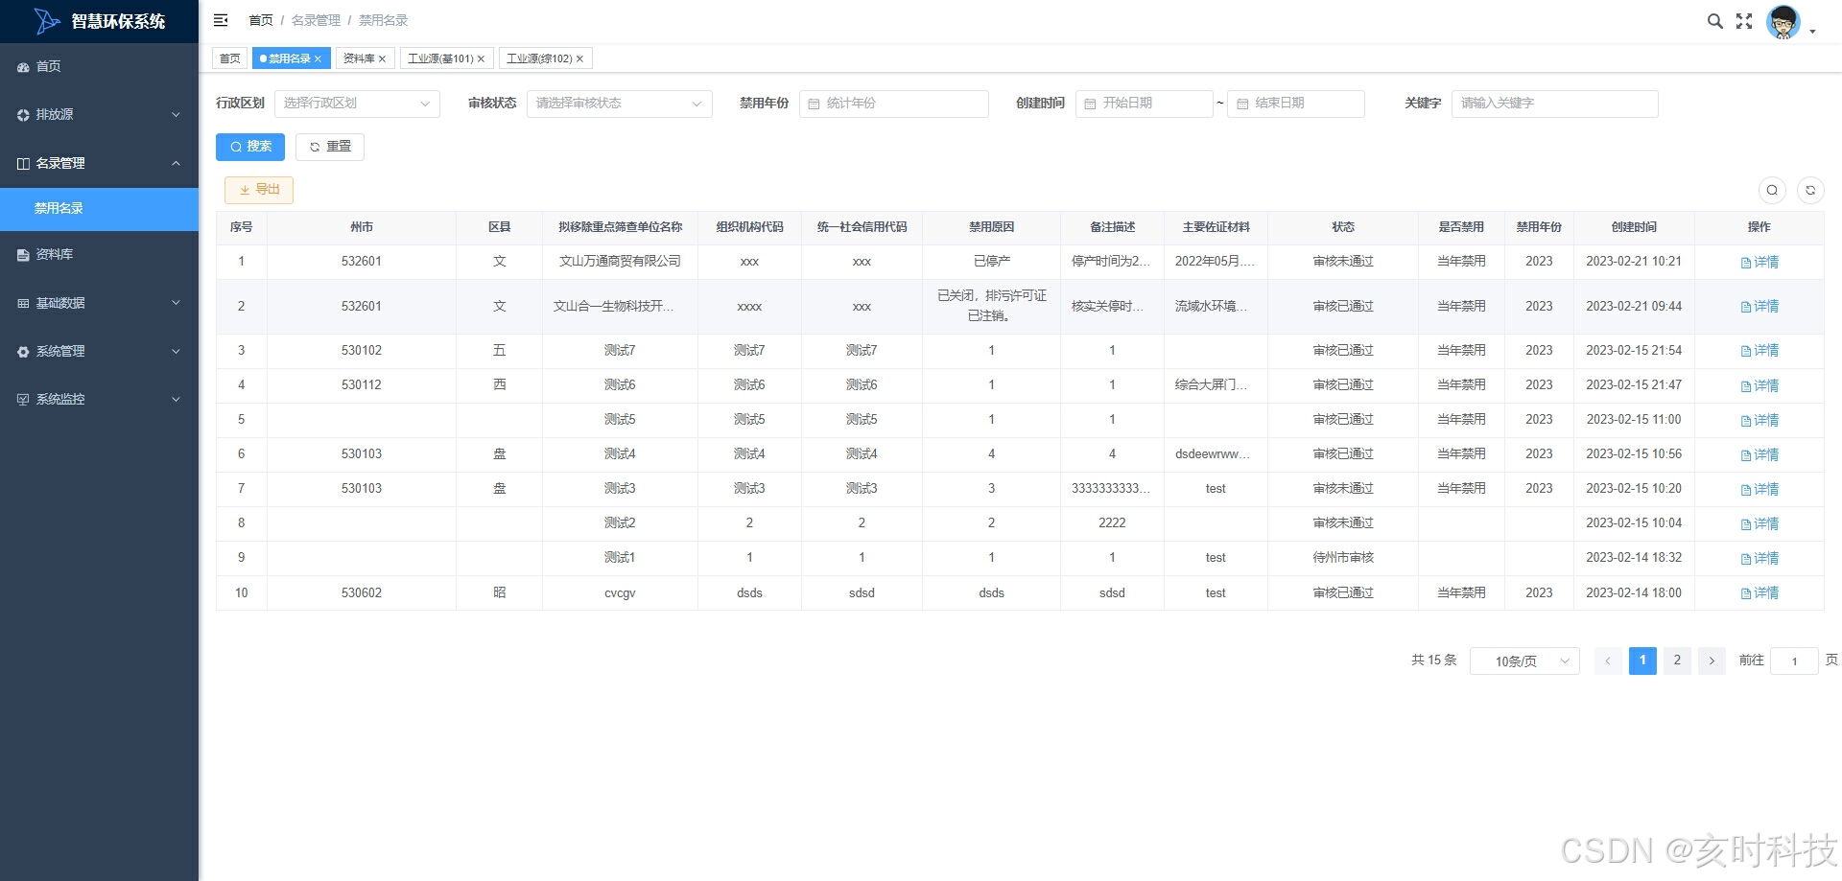This screenshot has width=1842, height=881.
Task: Expand the 基础数据 sidebar menu
Action: [x=99, y=303]
